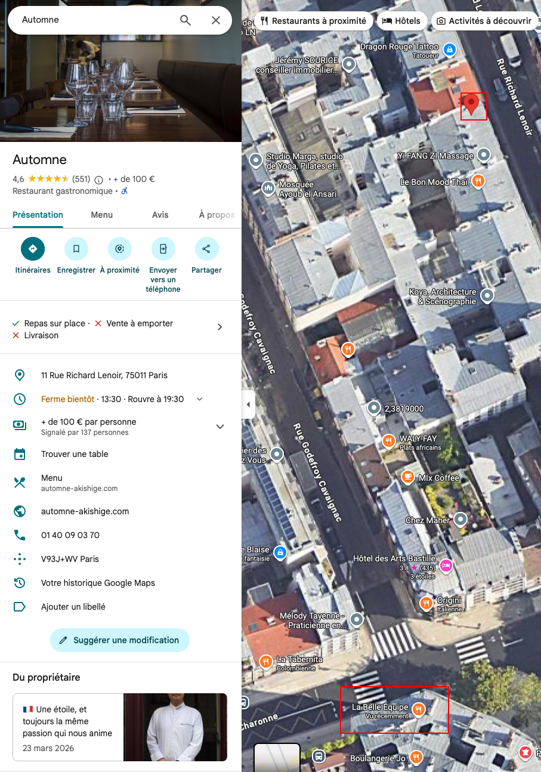Screen dimensions: 541x772
Task: Filter by Hôtels chip
Action: (402, 21)
